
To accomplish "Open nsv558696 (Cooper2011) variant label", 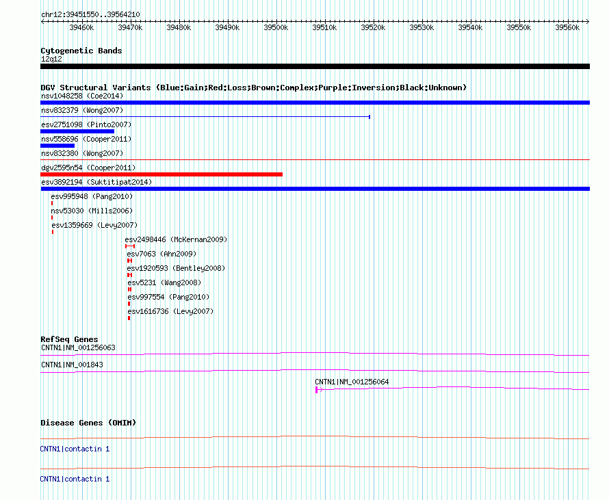I will pos(86,139).
